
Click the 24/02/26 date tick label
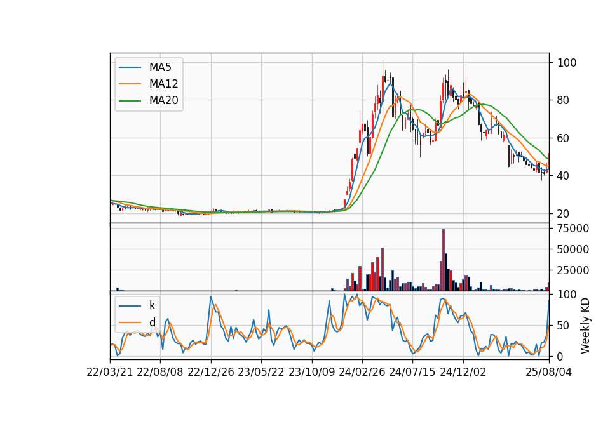[x=362, y=372]
